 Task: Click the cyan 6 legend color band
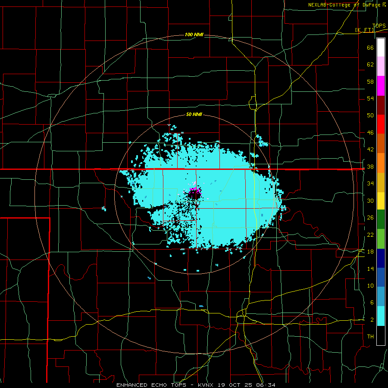(x=381, y=316)
